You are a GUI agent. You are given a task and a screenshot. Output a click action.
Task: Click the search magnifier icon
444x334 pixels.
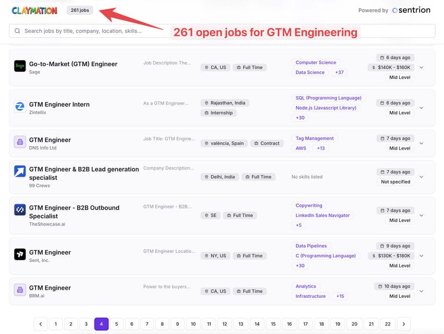coord(17,31)
